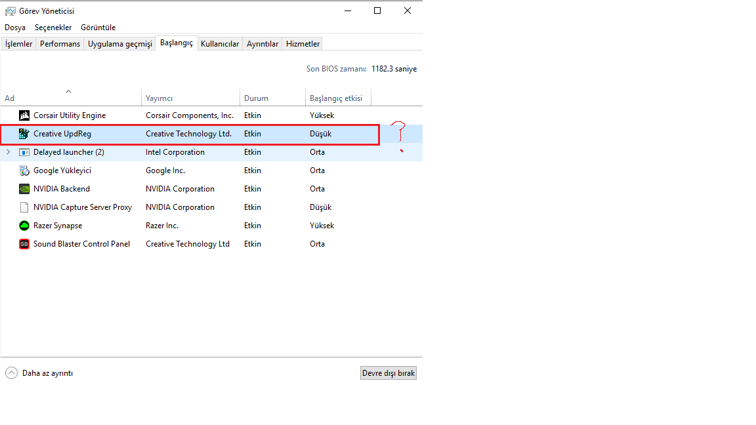Click the Razer Inc. publisher cell
This screenshot has width=756, height=425.
[162, 226]
